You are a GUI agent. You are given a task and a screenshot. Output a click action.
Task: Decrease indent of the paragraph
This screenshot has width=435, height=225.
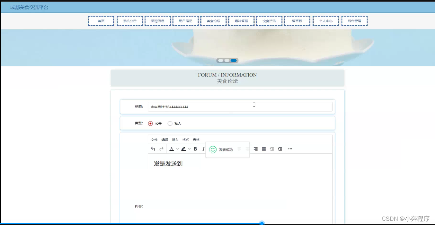point(272,149)
